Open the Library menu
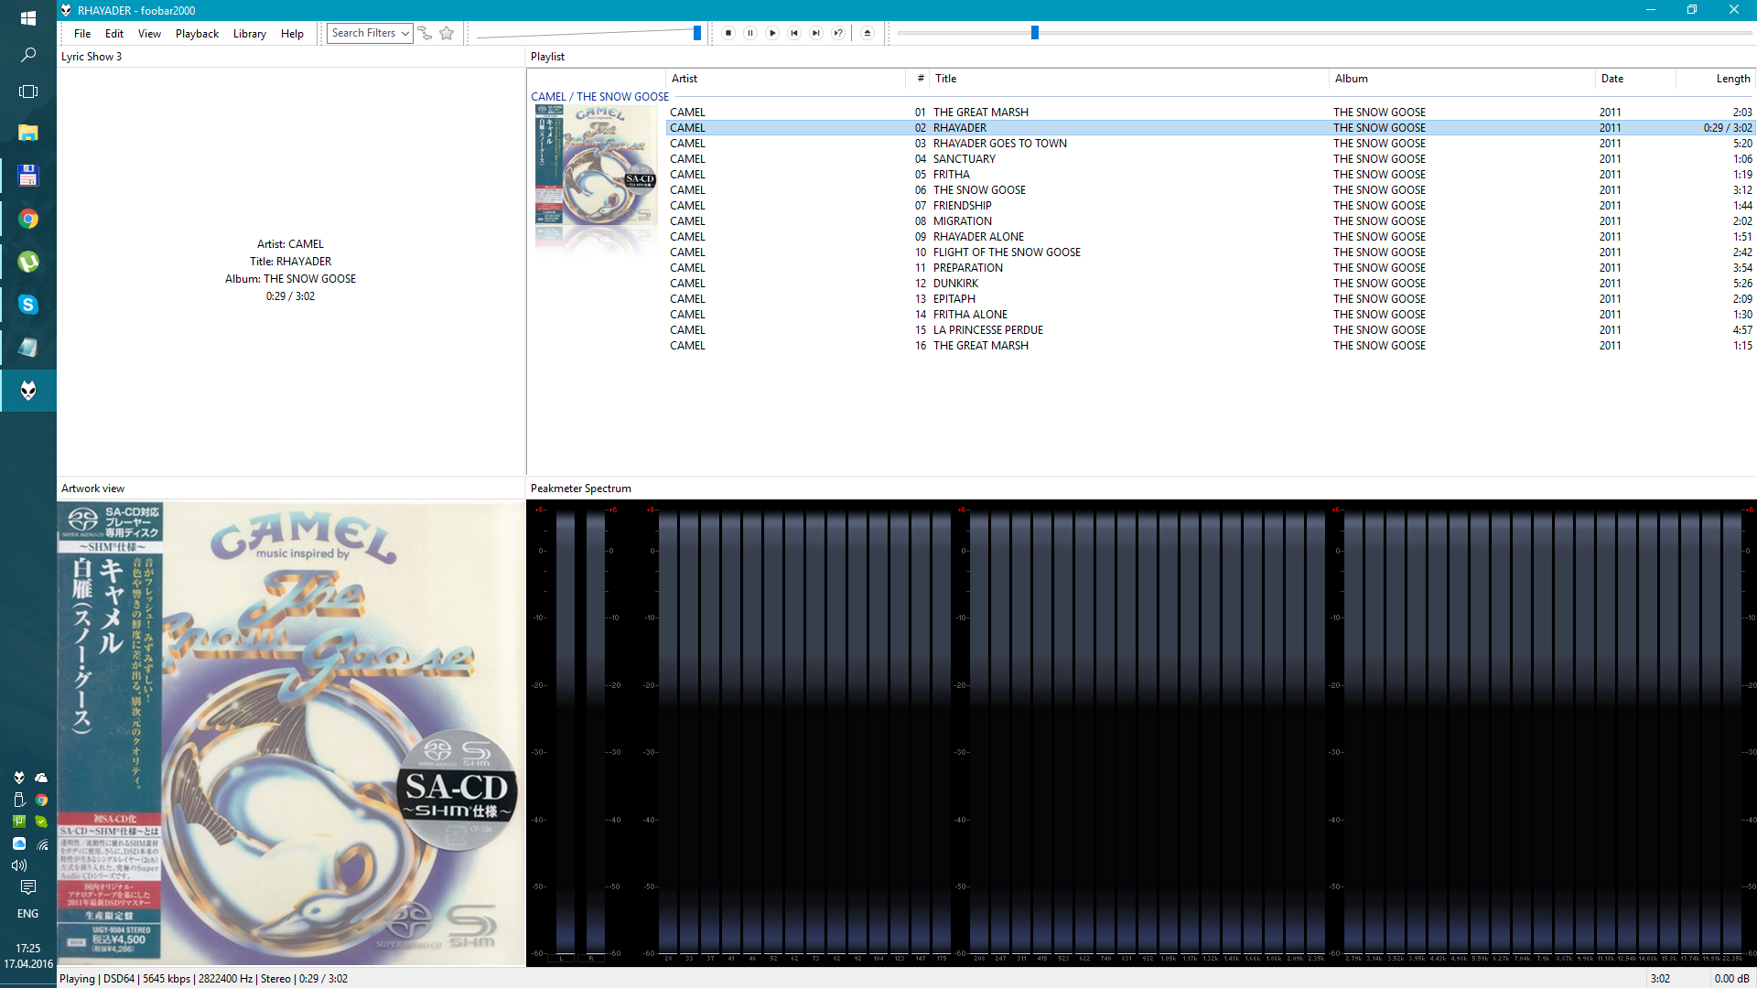The height and width of the screenshot is (988, 1757). (x=249, y=34)
